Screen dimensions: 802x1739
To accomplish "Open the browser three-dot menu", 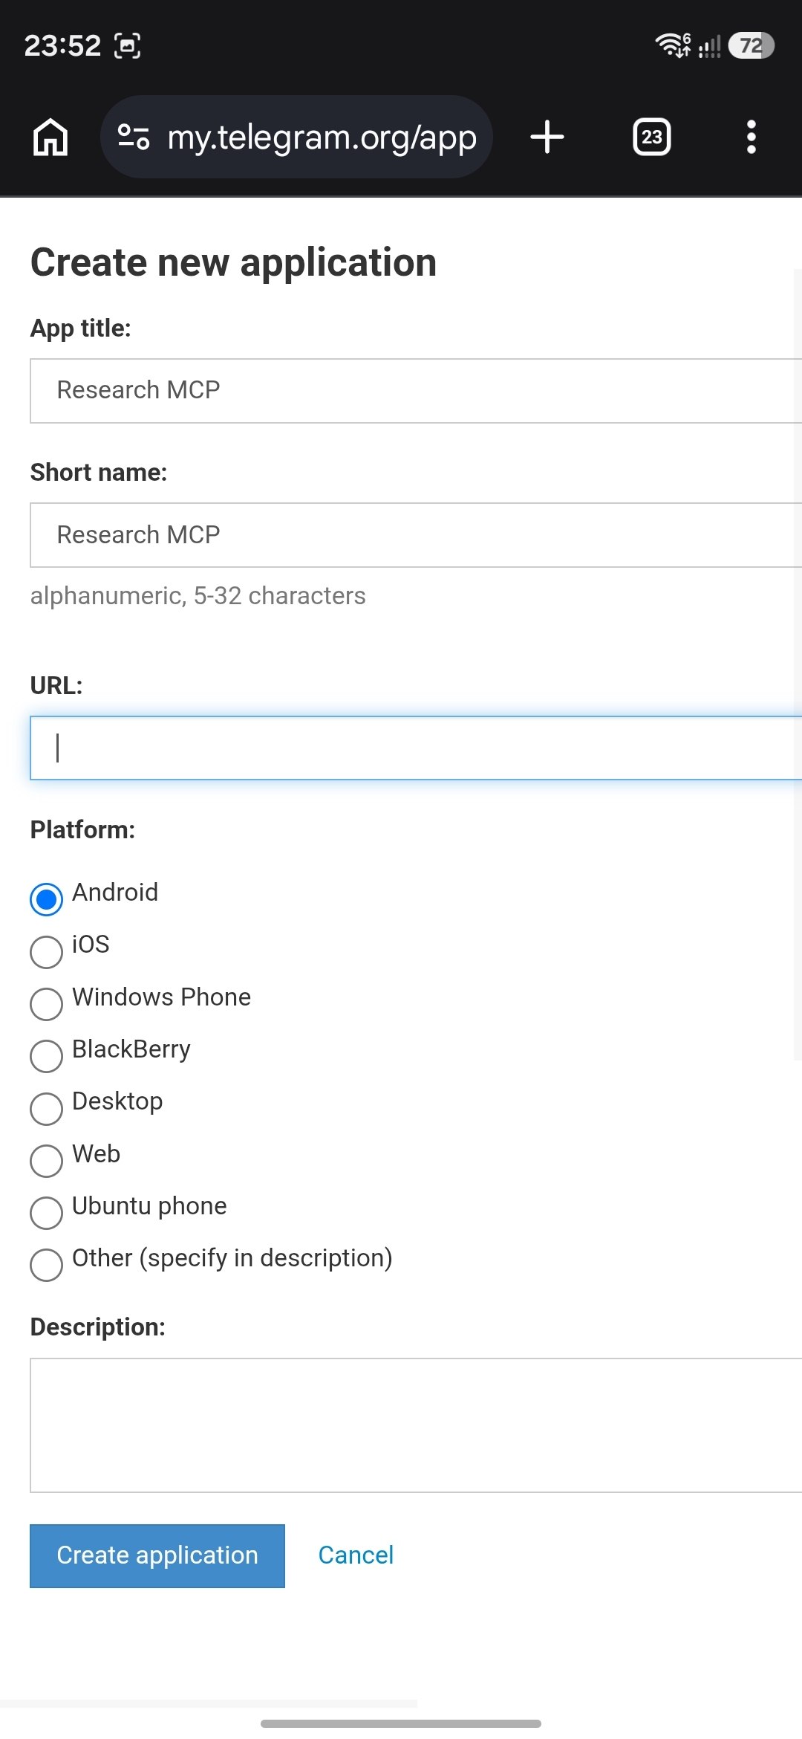I will tap(751, 137).
